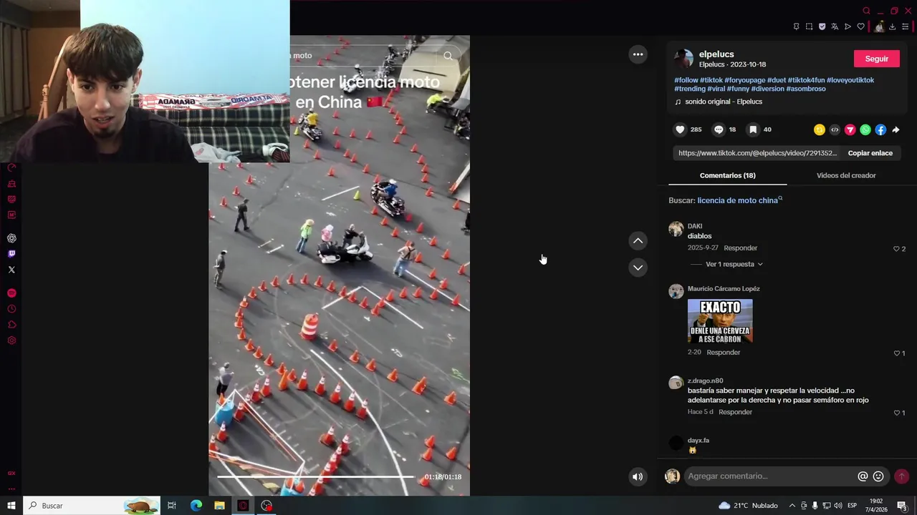Take a snapshot with the capture icon
The height and width of the screenshot is (515, 917).
(809, 26)
